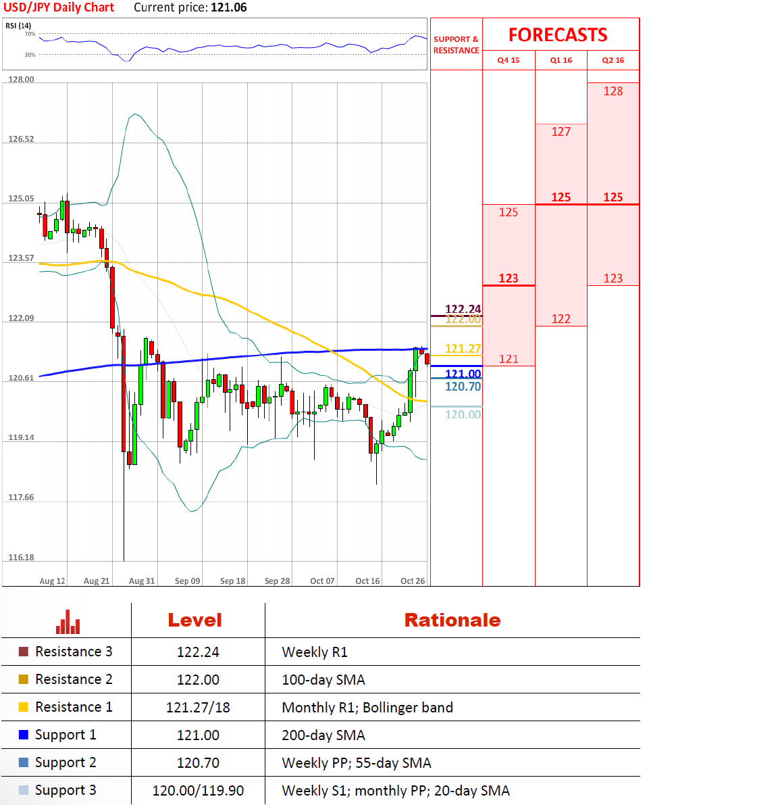Click the 121 value in Q4 15 column
The width and height of the screenshot is (778, 805).
(x=509, y=359)
